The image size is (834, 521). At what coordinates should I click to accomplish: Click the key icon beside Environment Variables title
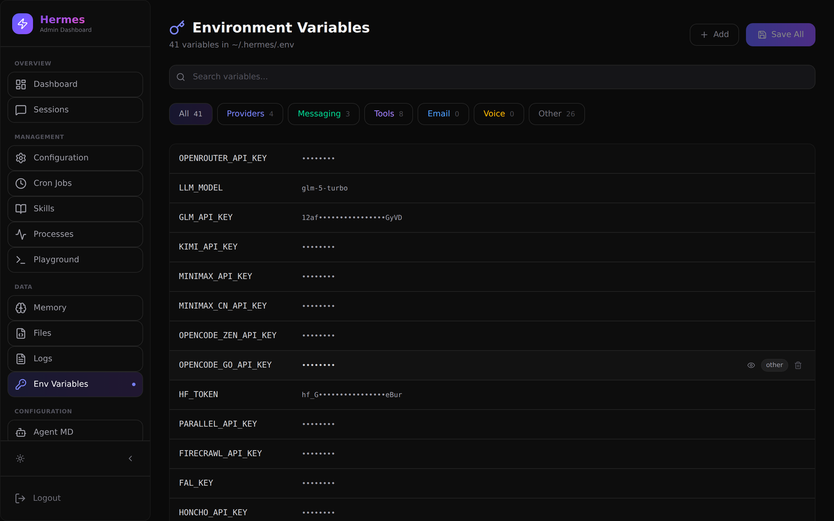click(177, 28)
